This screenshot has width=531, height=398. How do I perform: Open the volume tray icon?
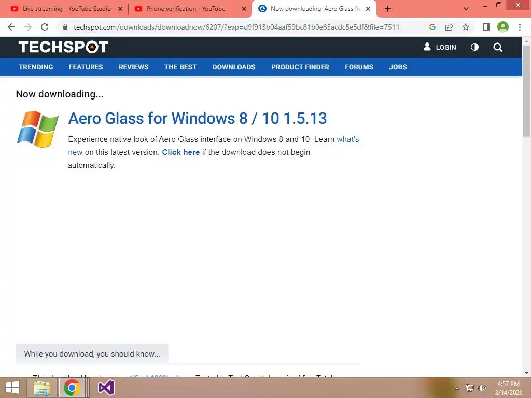482,388
